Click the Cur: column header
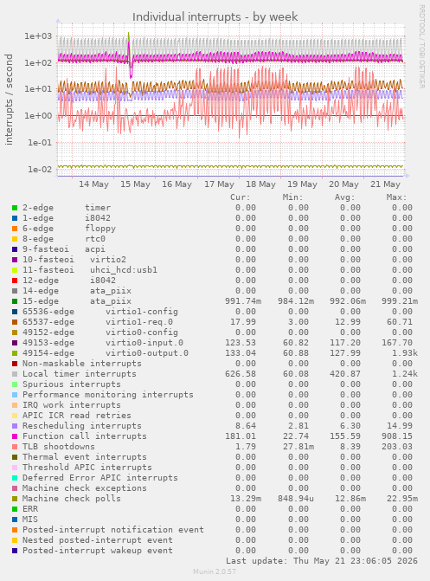The image size is (430, 581). coord(241,197)
